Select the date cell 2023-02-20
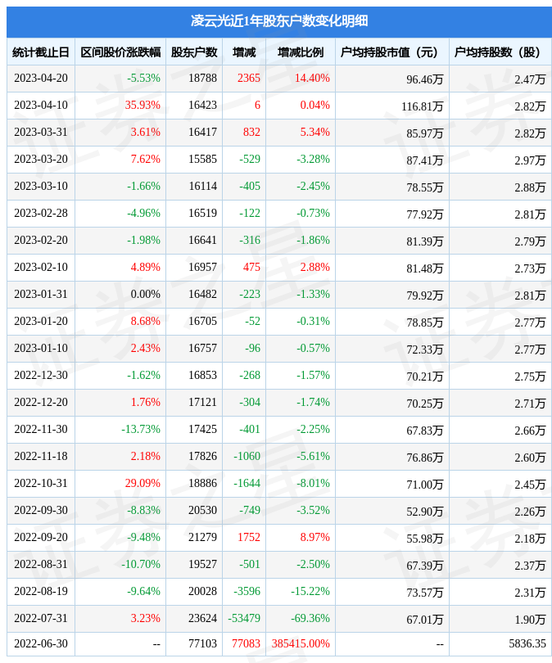 click(41, 240)
